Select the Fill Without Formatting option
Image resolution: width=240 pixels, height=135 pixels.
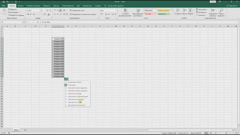[78, 91]
